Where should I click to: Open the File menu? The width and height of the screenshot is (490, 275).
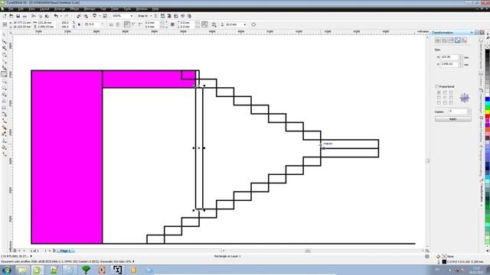tap(11, 9)
